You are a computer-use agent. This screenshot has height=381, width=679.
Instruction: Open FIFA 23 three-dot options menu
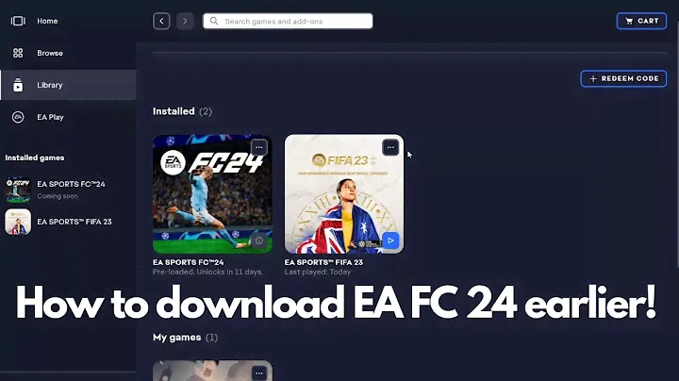tap(390, 147)
